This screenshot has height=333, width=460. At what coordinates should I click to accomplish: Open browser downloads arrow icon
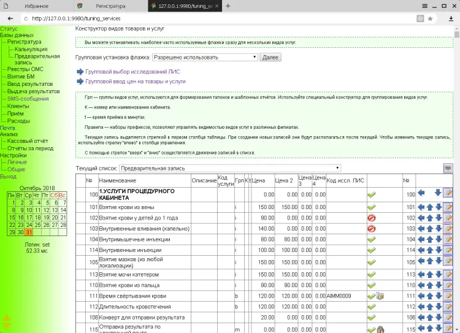tap(451, 18)
